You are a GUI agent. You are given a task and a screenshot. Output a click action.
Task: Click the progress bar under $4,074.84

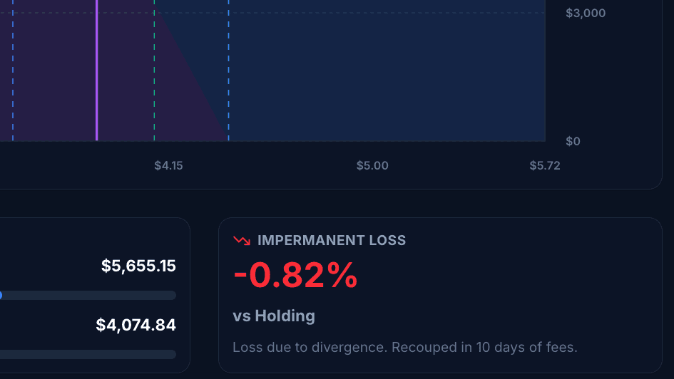click(x=88, y=354)
